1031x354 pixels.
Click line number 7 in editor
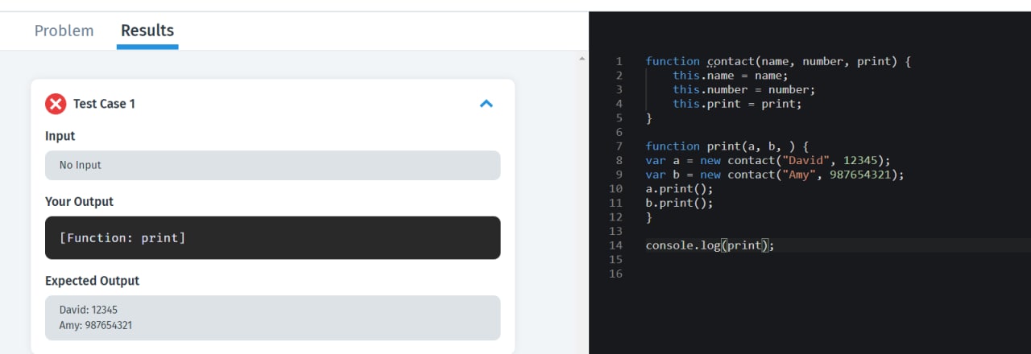pos(619,146)
